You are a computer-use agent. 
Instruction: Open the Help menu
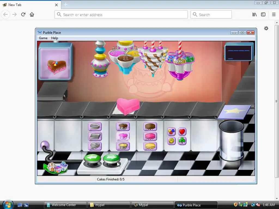pos(54,38)
